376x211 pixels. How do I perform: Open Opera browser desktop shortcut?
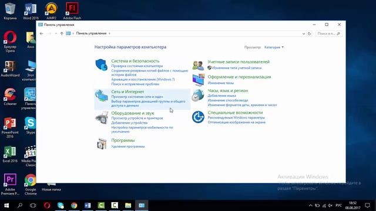10,42
